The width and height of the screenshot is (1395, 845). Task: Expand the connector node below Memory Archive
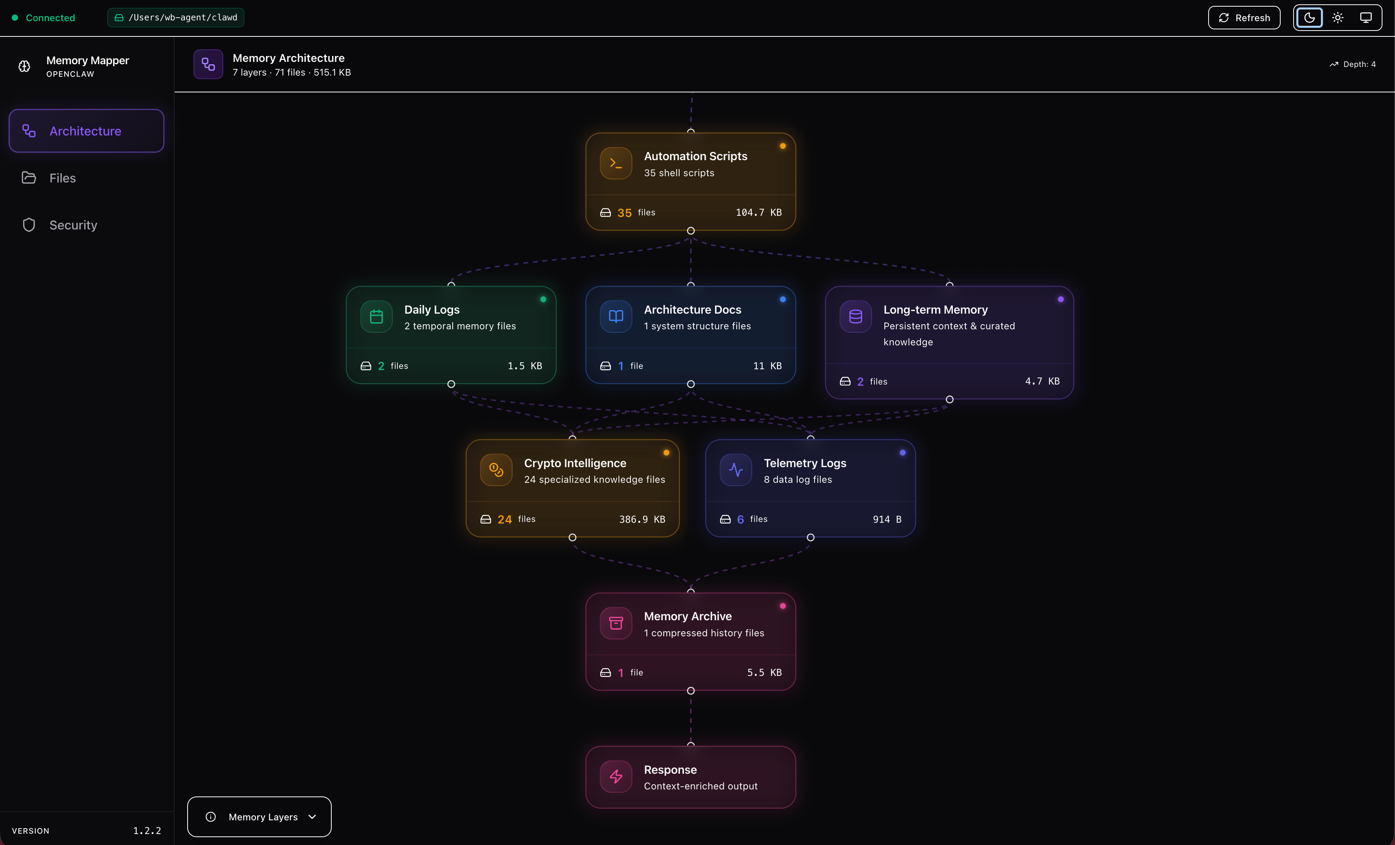point(690,690)
